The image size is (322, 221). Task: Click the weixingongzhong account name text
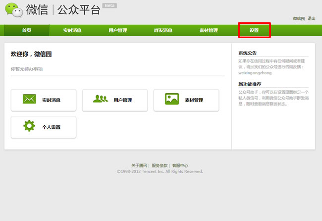[255, 73]
